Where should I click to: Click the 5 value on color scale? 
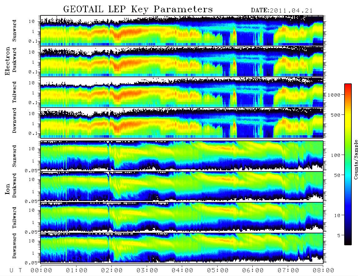pos(339,236)
